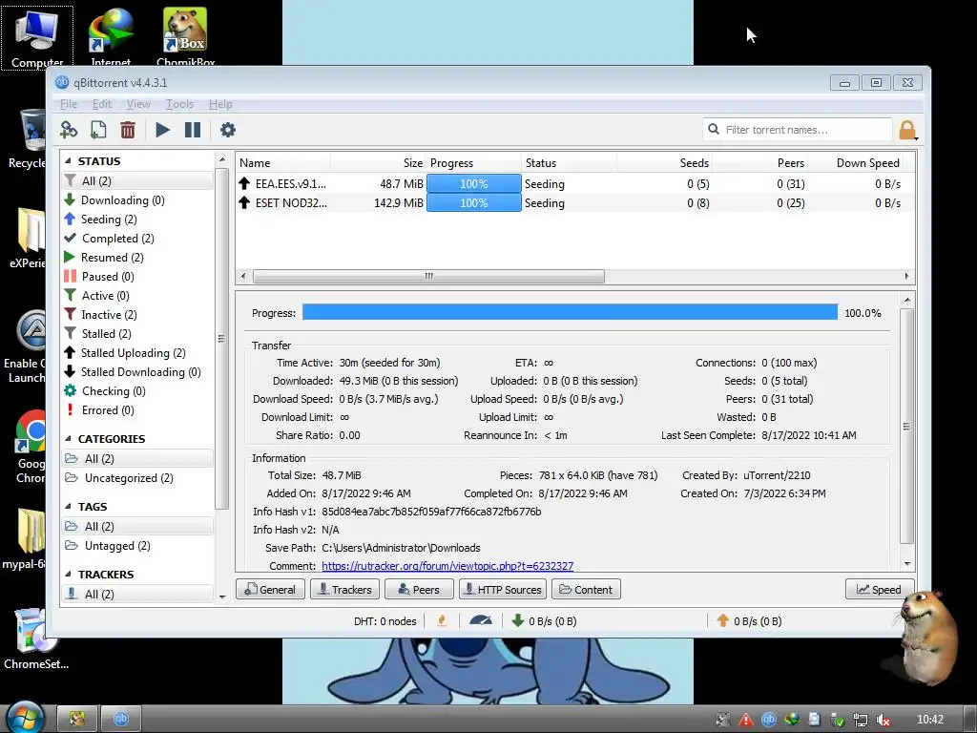Click the lock UI padlock icon
Screen dimensions: 977x733
click(x=907, y=130)
